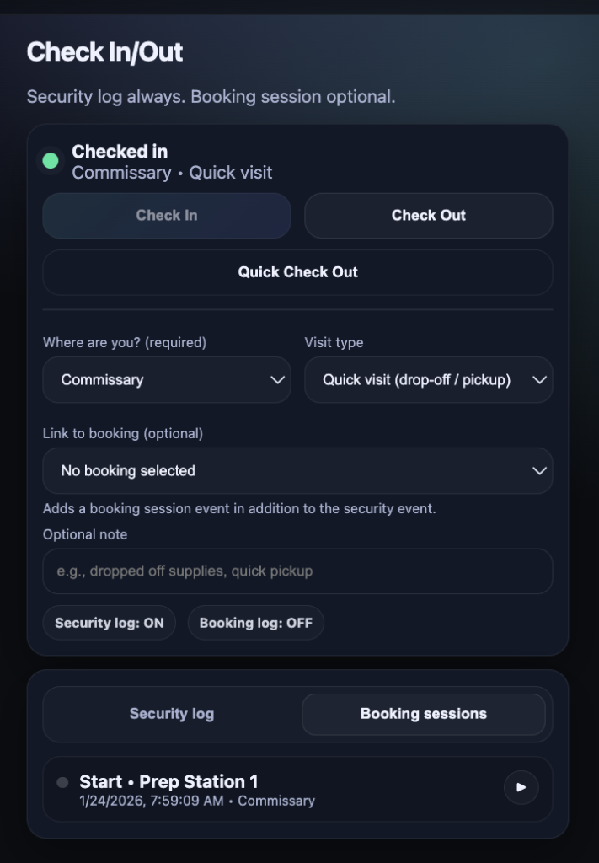Click the green checked-in status dot
599x863 pixels.
click(51, 161)
